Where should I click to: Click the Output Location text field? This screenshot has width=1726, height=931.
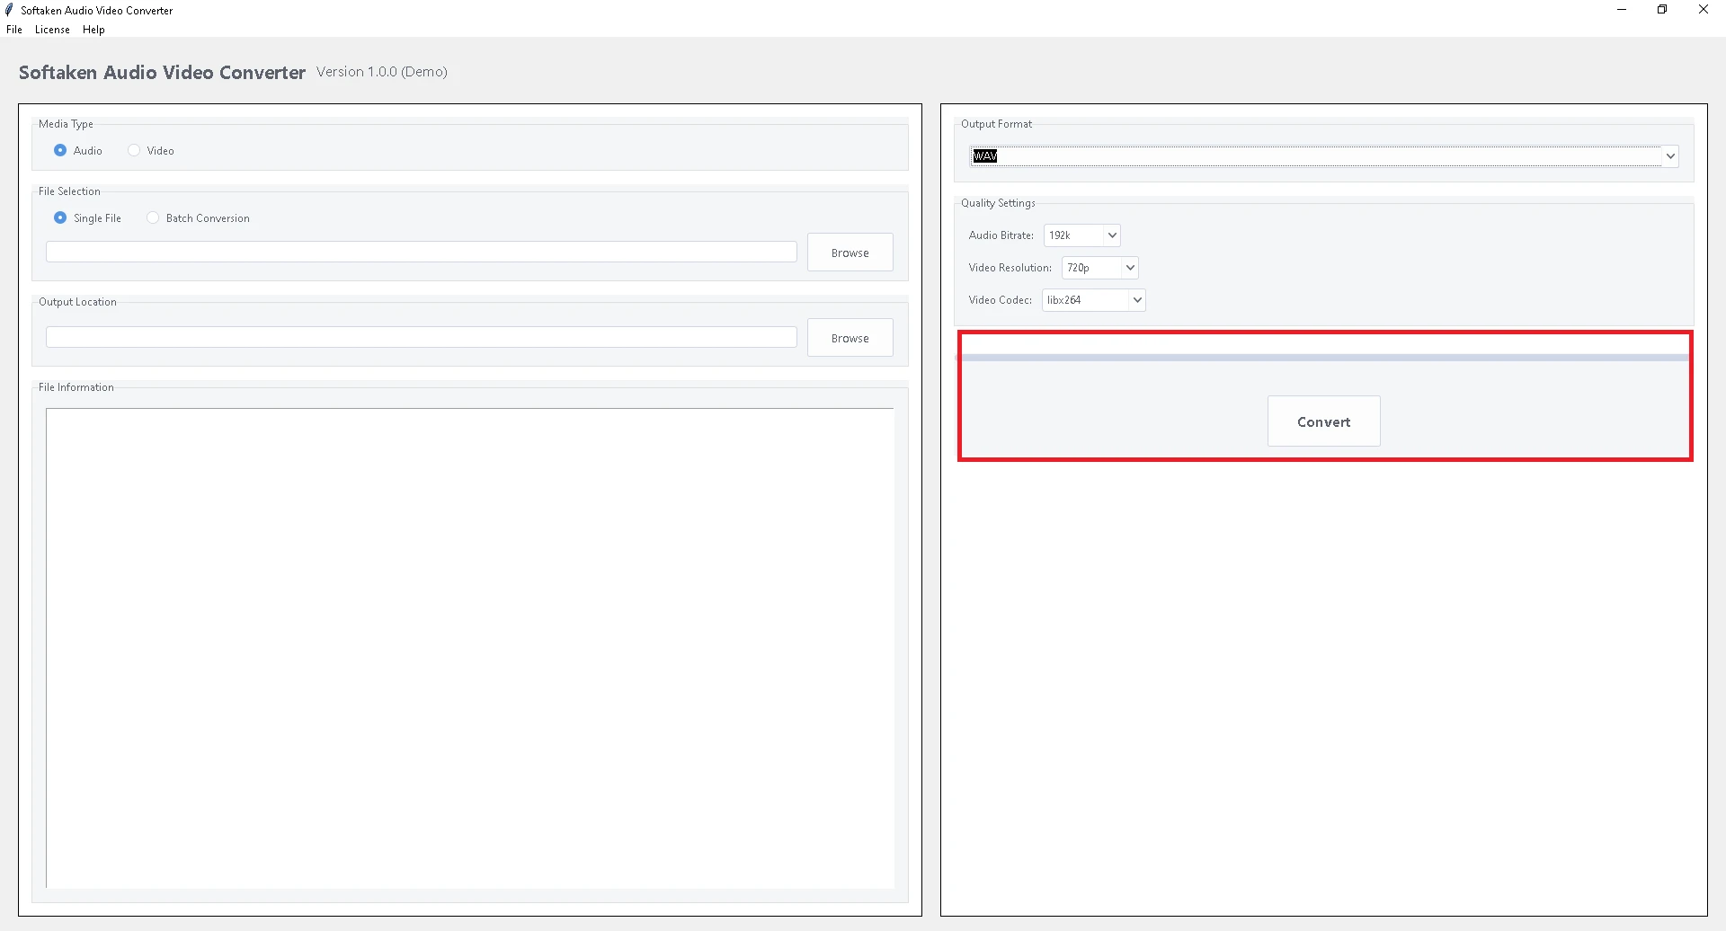click(x=421, y=336)
